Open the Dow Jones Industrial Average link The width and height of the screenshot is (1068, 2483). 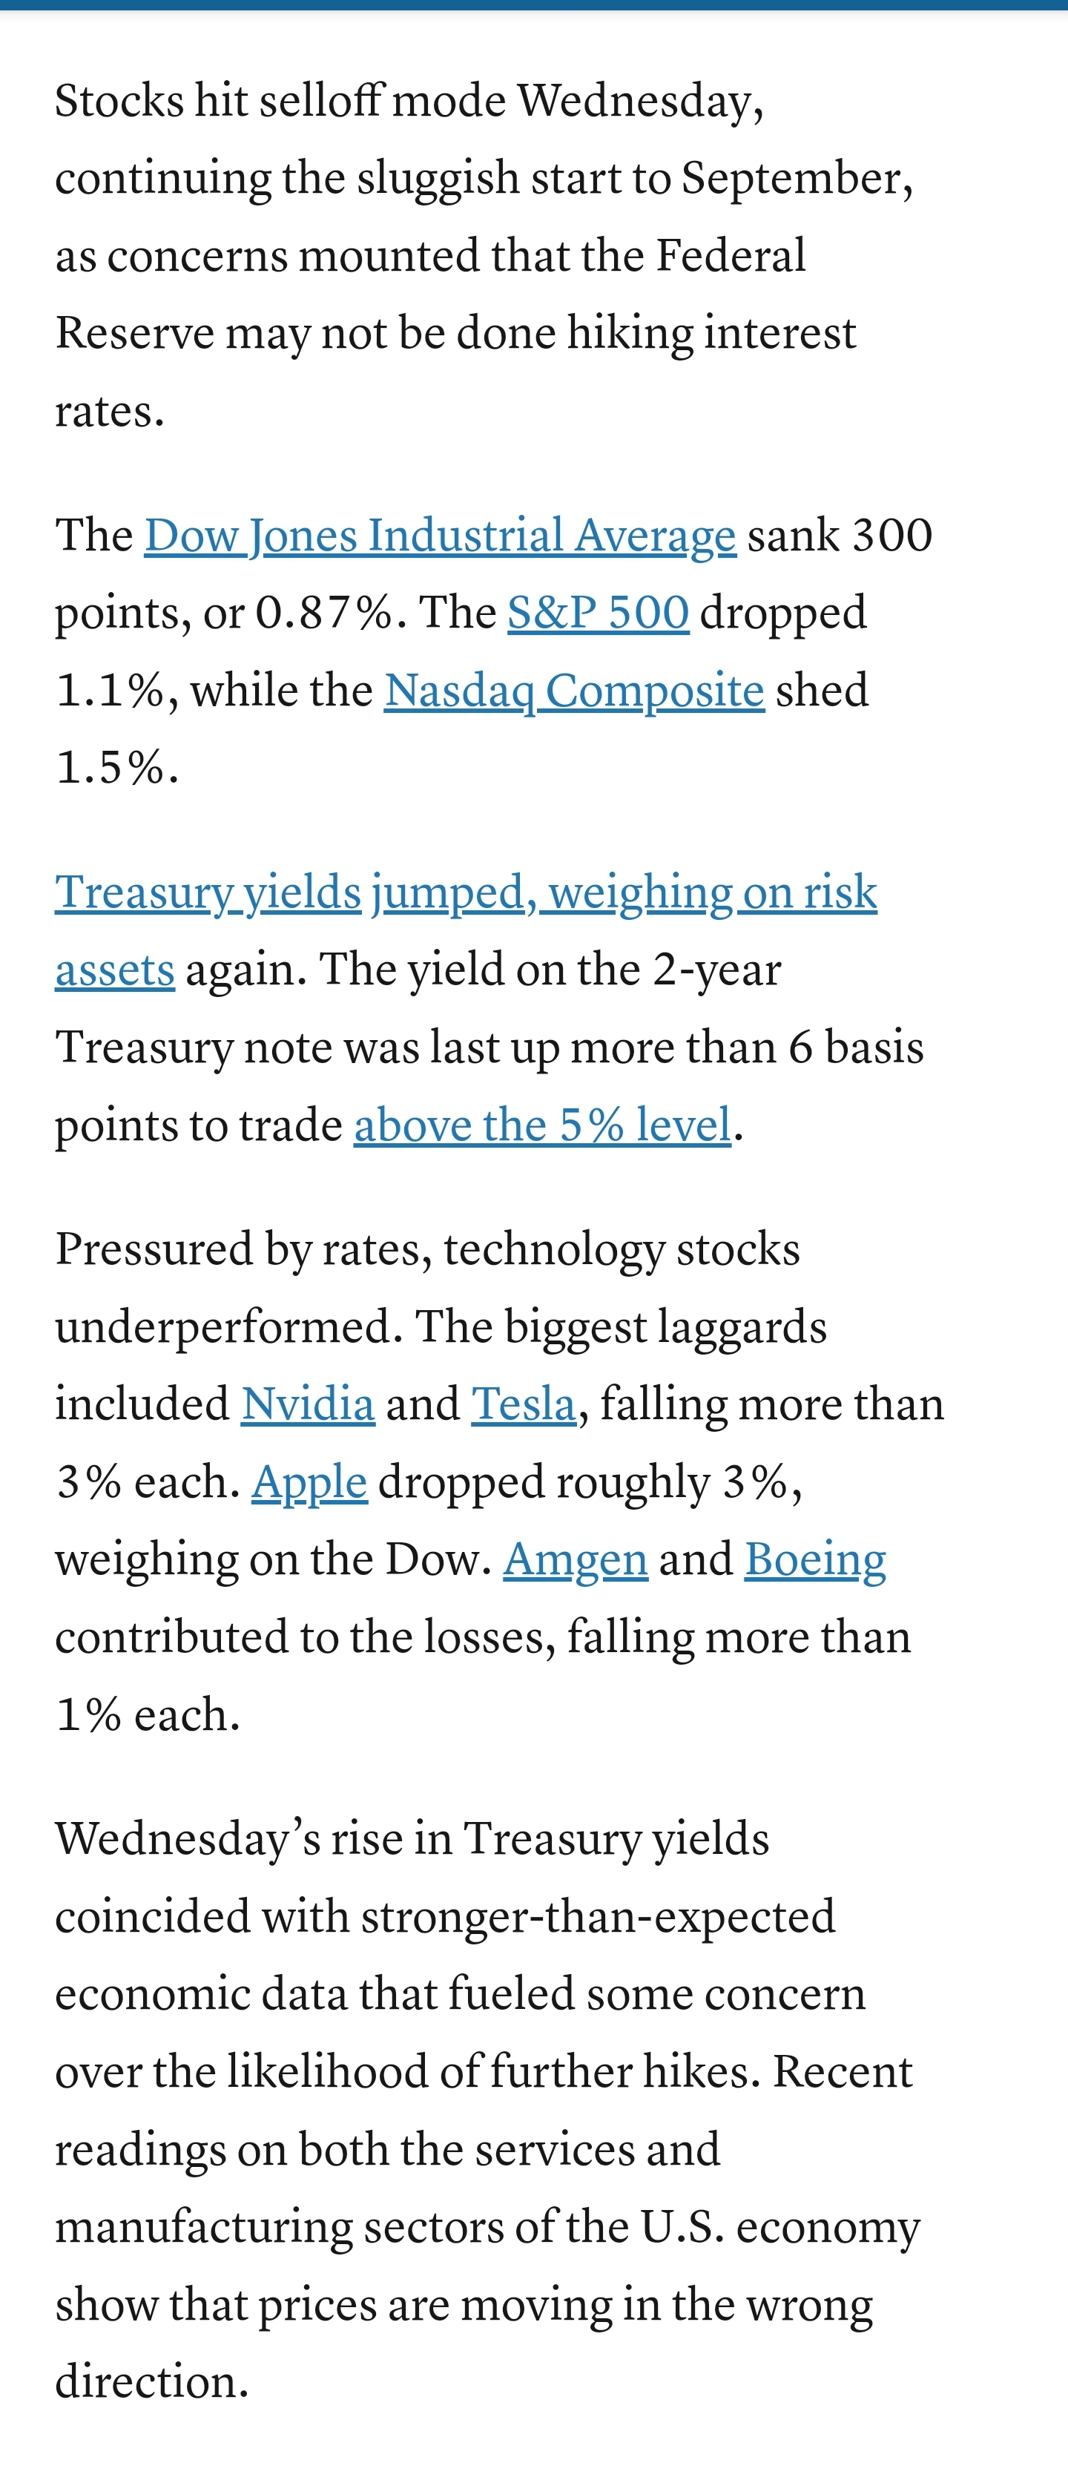click(x=441, y=536)
